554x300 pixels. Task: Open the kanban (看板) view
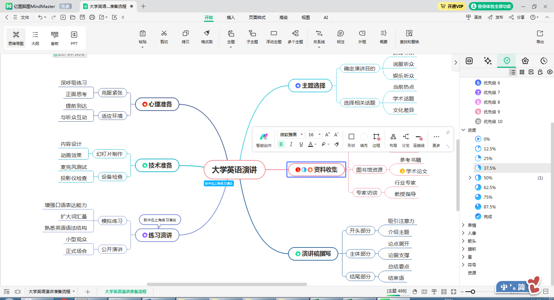[x=55, y=38]
